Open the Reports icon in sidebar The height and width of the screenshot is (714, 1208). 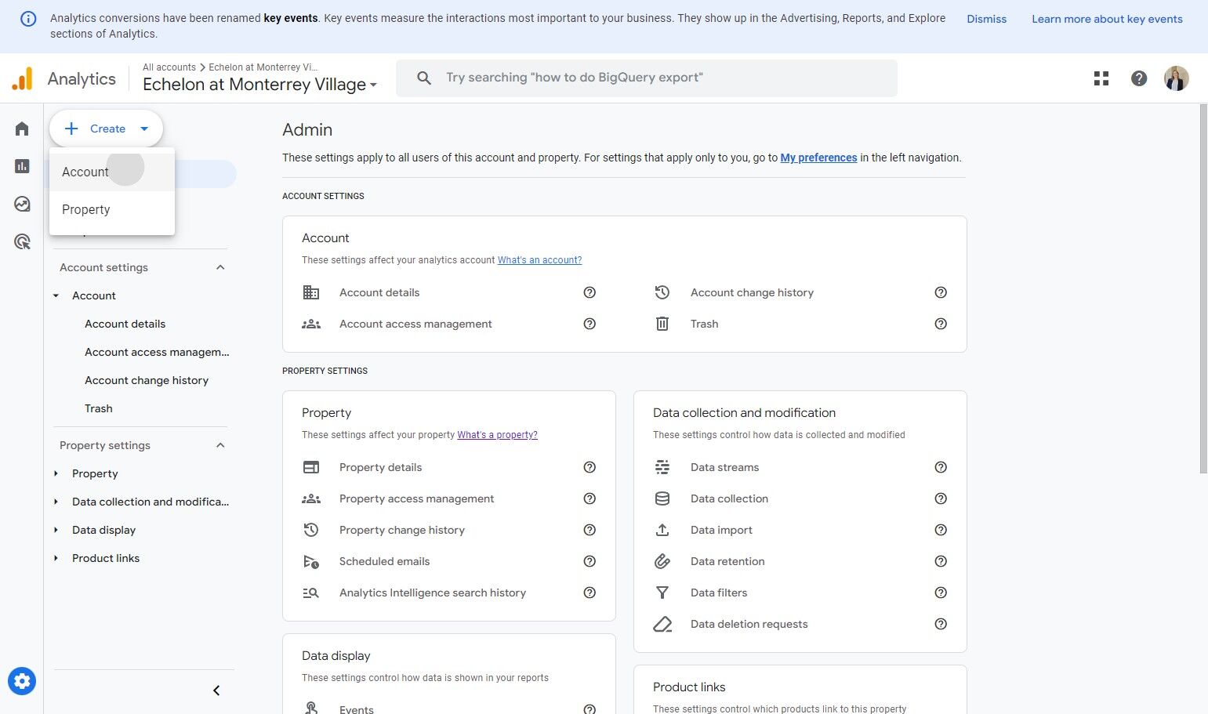tap(22, 166)
